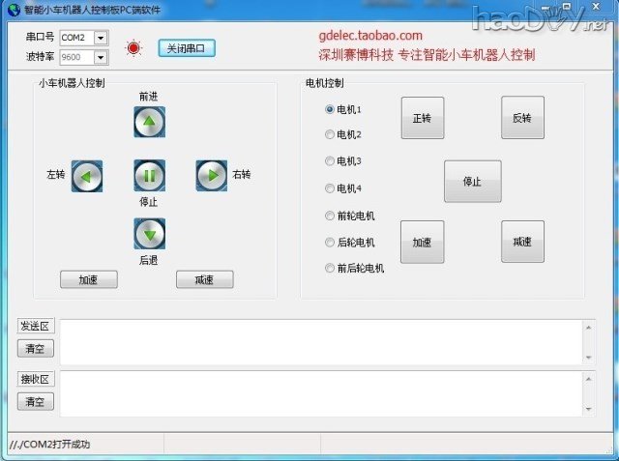Expand the 波特率 9600 dropdown

point(101,57)
